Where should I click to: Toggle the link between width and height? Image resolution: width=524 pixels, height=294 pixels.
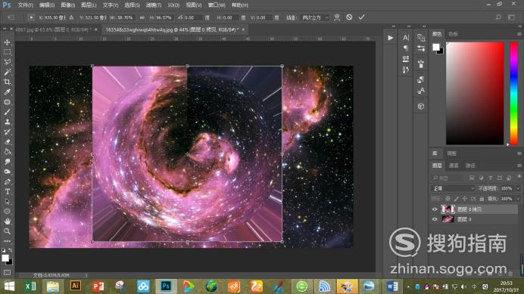pyautogui.click(x=142, y=17)
